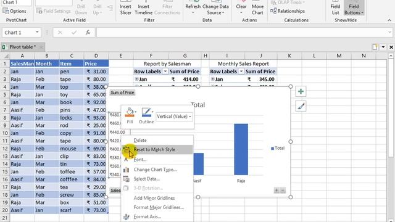Click the chart title 'Total'
Image resolution: width=395 pixels, height=222 pixels.
point(198,105)
